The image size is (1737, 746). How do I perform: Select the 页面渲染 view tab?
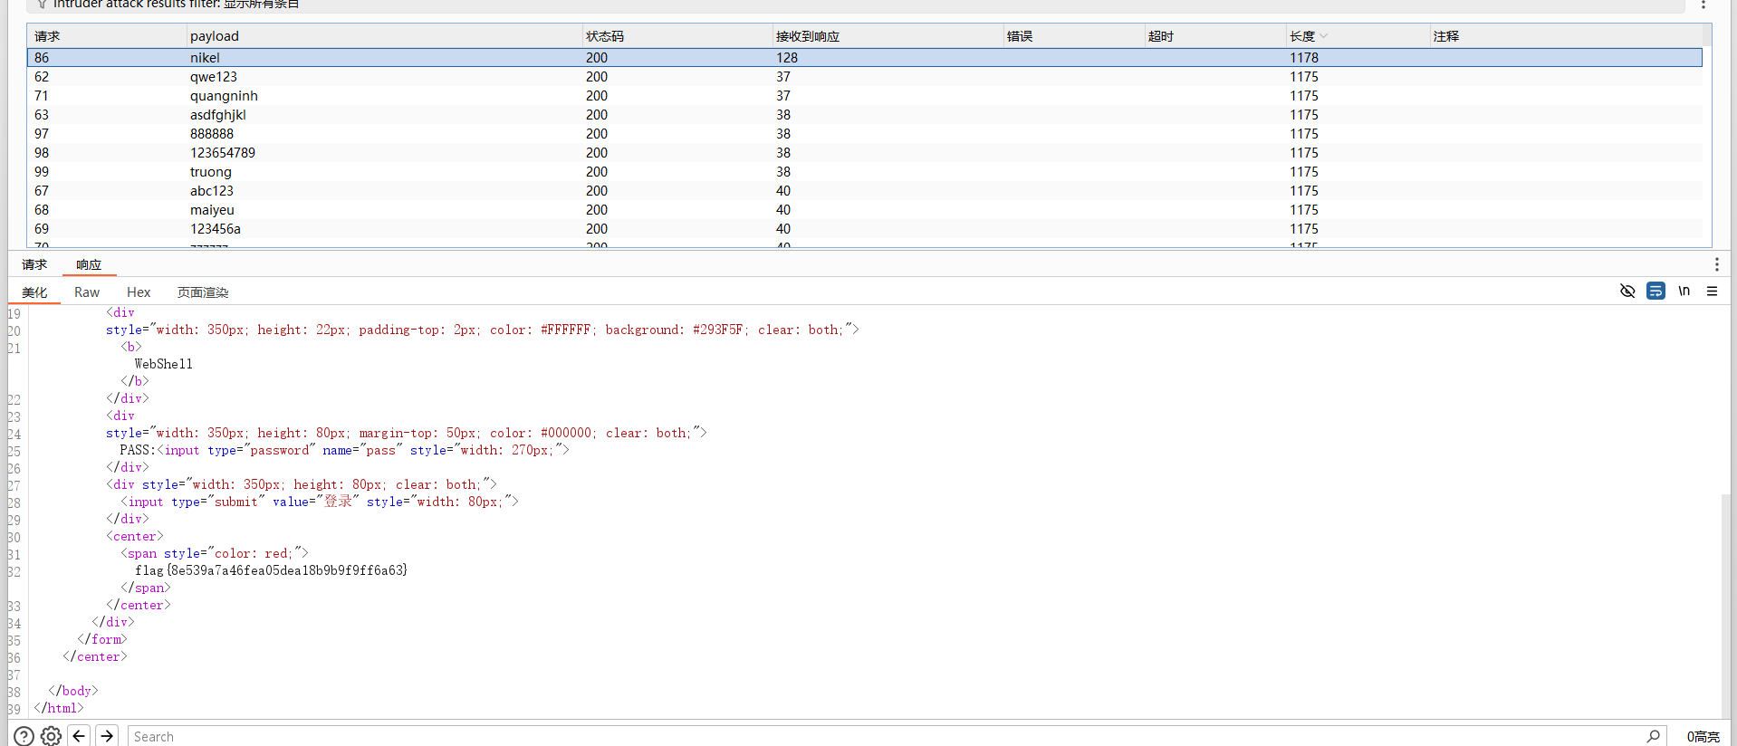click(203, 292)
